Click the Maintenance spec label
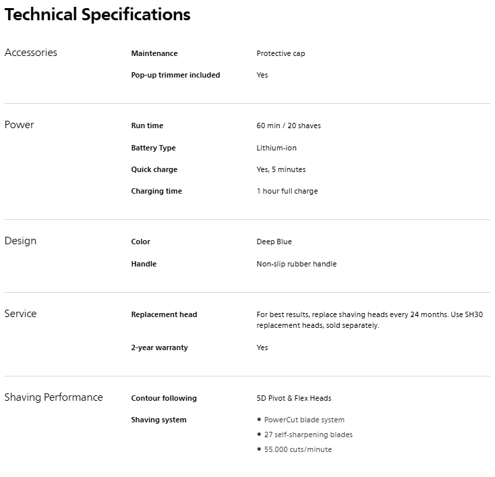This screenshot has height=477, width=495. tap(154, 53)
